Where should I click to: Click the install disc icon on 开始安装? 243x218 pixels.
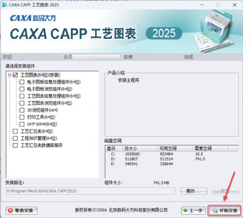(x=215, y=211)
